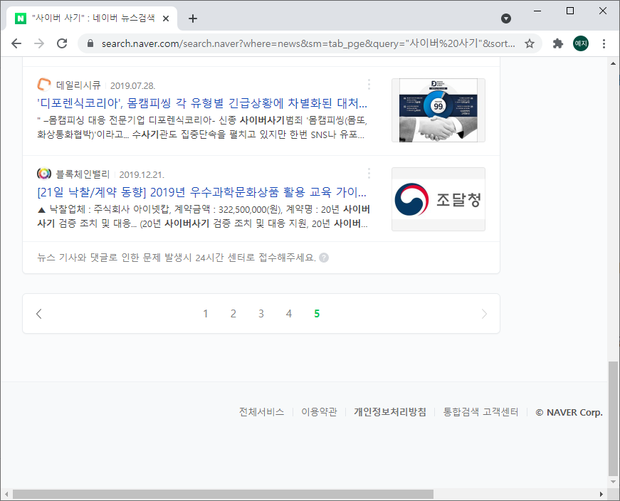Go to results page 2
Image resolution: width=620 pixels, height=501 pixels.
pos(233,314)
